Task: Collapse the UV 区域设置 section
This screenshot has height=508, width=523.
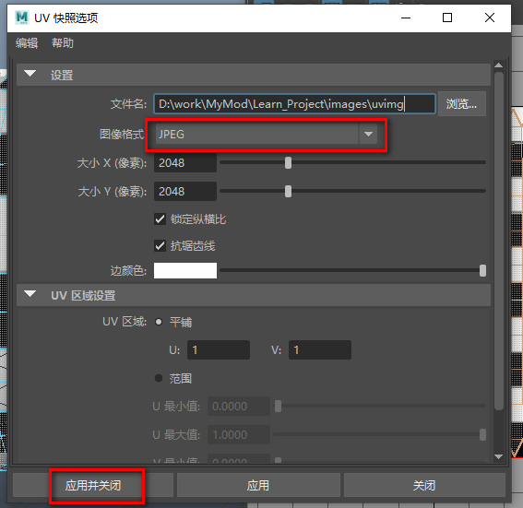Action: [x=30, y=294]
